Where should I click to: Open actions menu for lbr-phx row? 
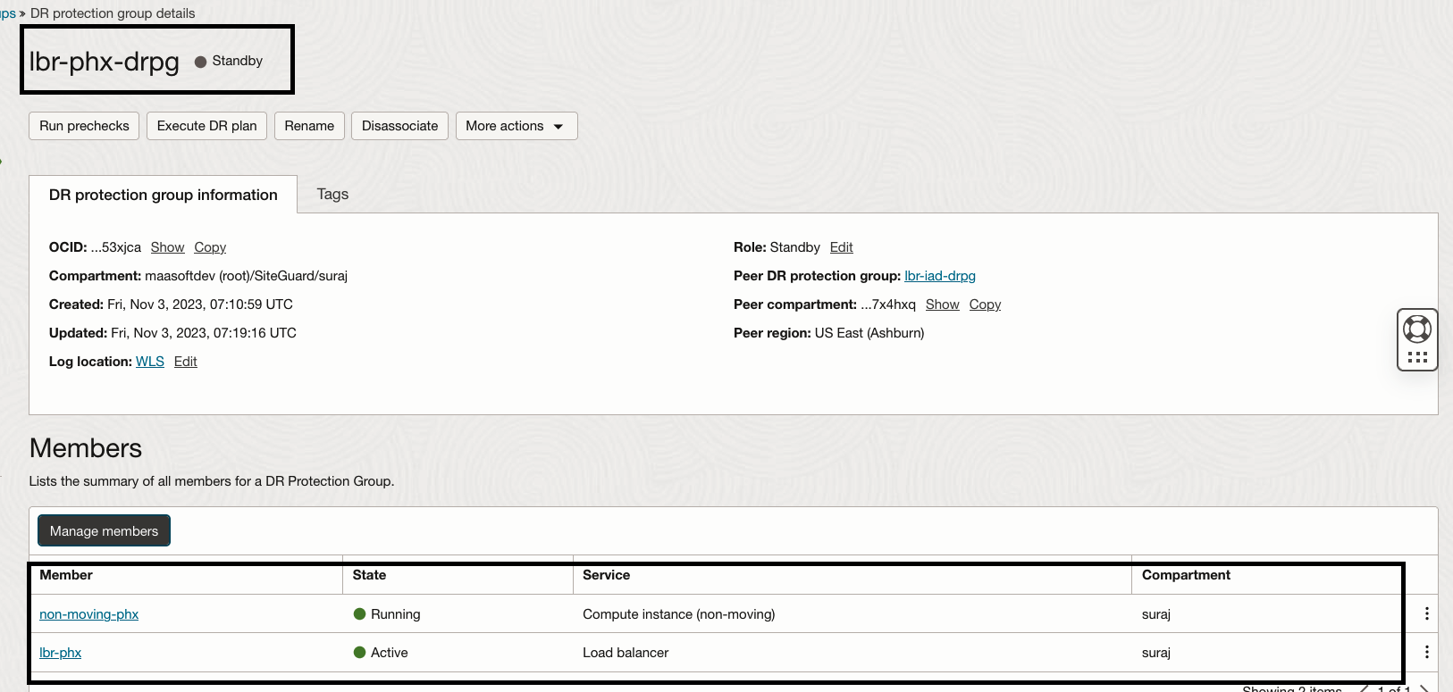pos(1426,652)
